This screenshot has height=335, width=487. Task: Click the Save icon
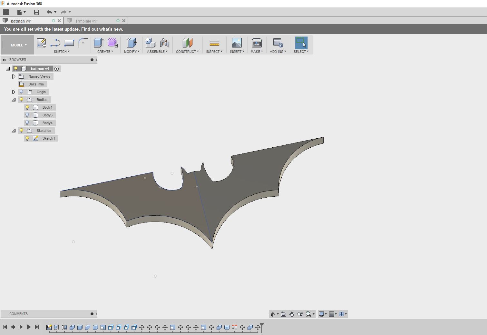click(x=36, y=12)
